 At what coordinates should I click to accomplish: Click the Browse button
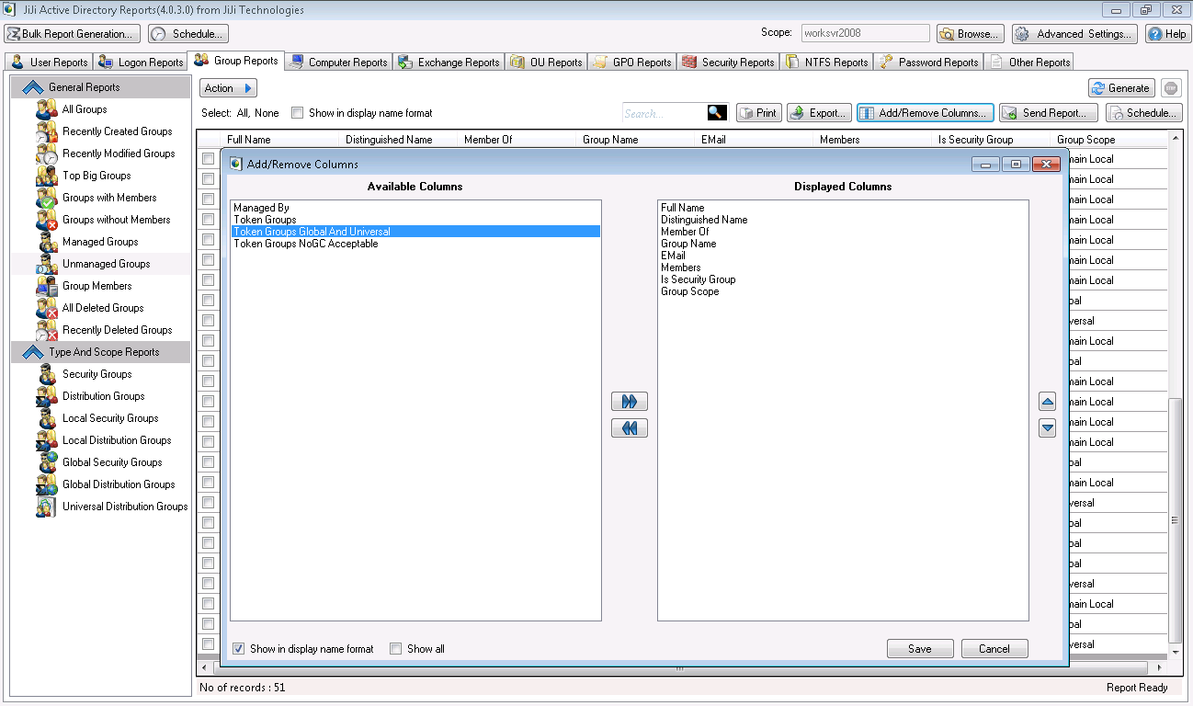(x=971, y=34)
